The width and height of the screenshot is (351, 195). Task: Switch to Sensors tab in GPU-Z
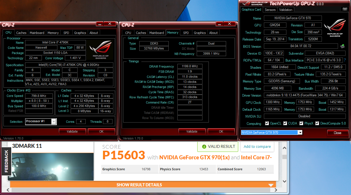(270, 9)
